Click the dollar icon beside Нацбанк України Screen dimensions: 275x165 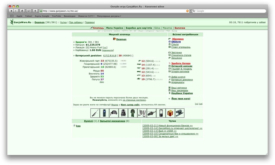169,93
